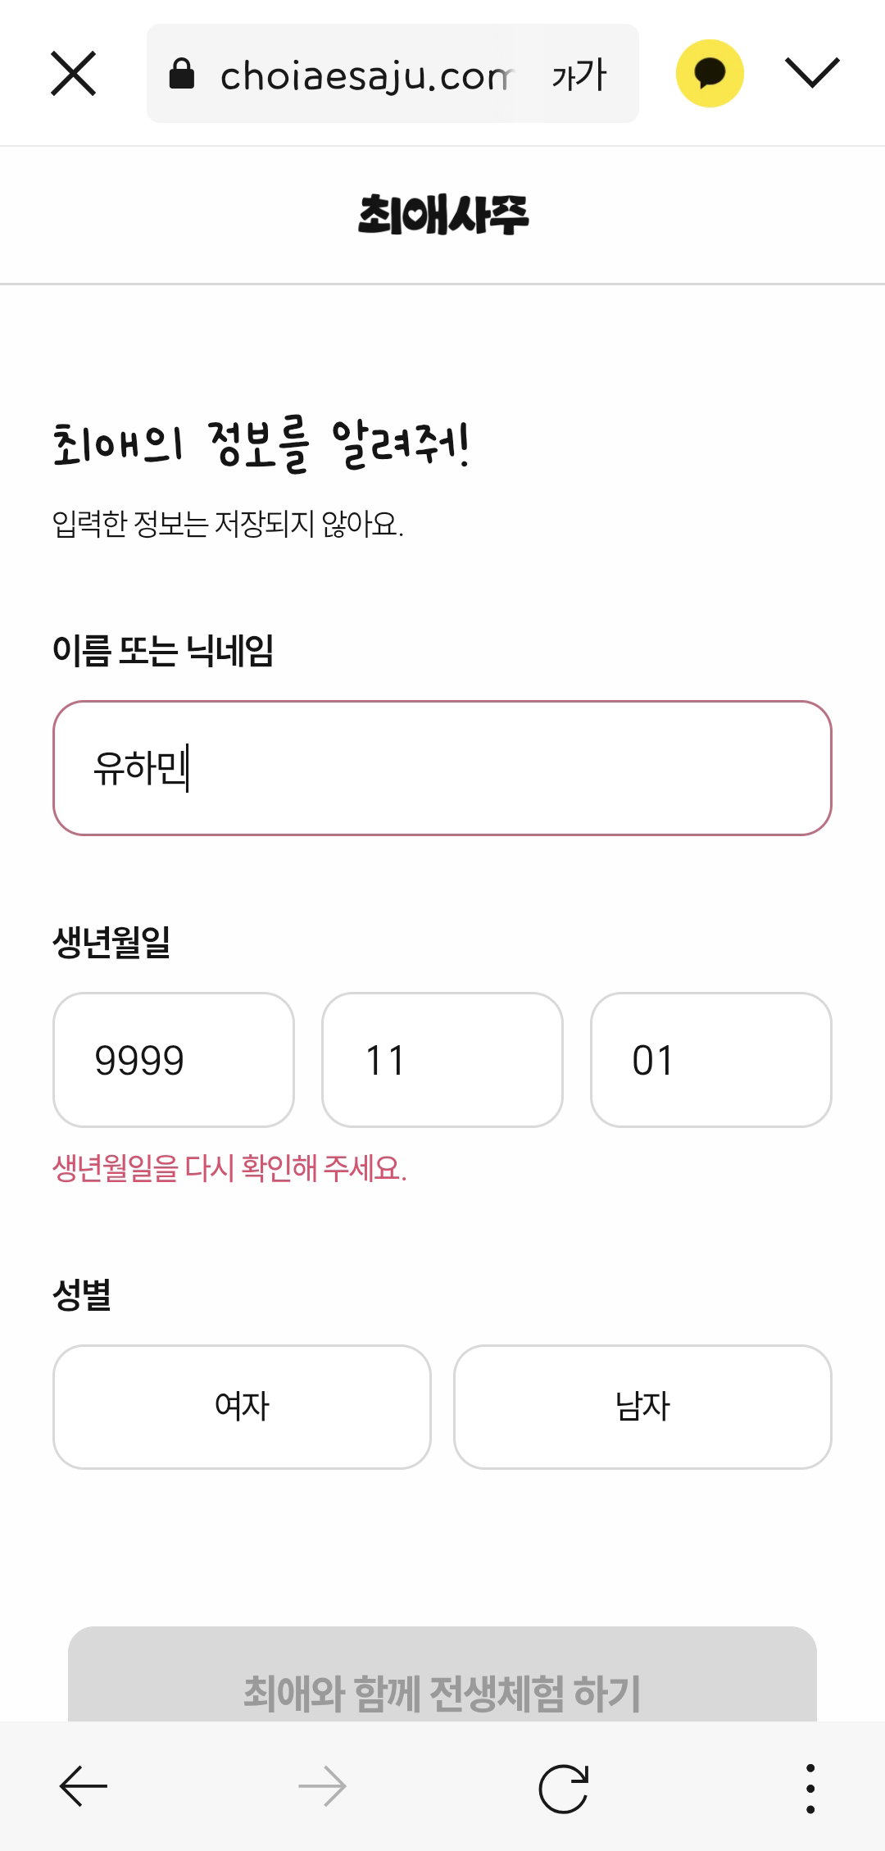
Task: Edit the birth day field 01
Action: click(x=711, y=1060)
